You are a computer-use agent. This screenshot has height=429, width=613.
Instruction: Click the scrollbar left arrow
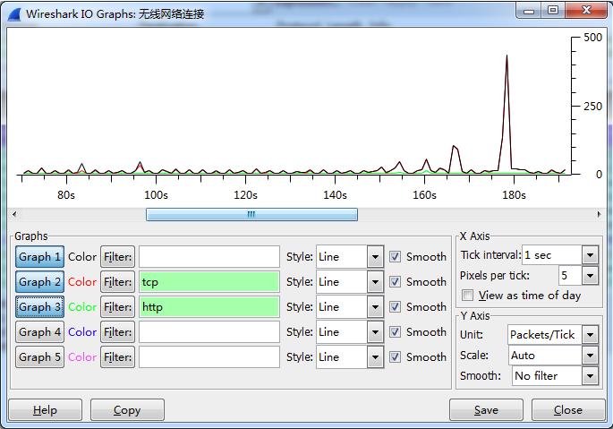(x=14, y=214)
